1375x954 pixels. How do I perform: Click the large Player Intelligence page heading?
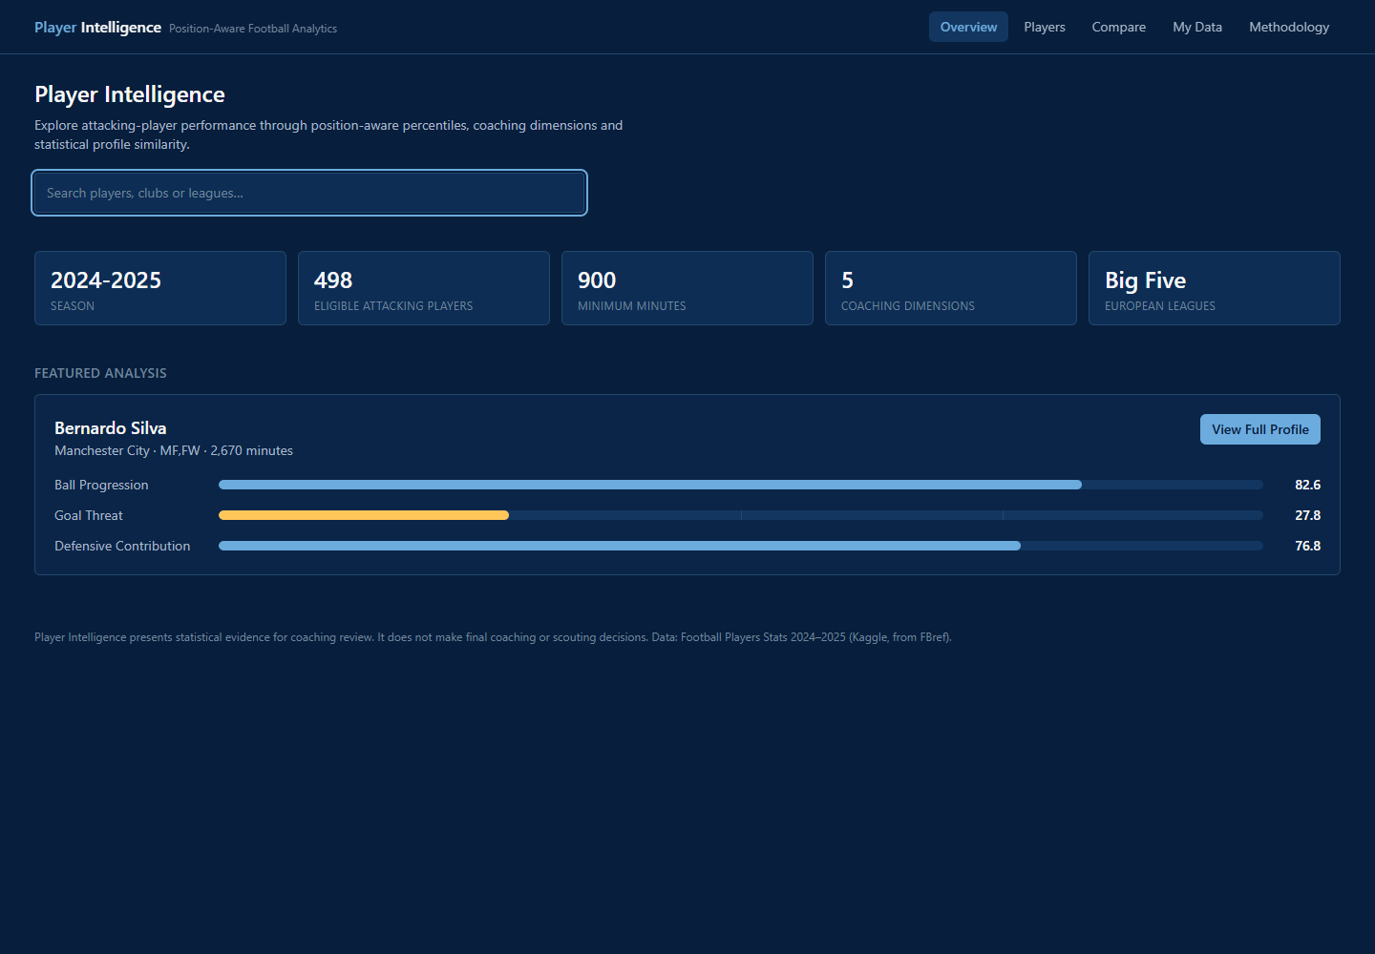[x=130, y=94]
